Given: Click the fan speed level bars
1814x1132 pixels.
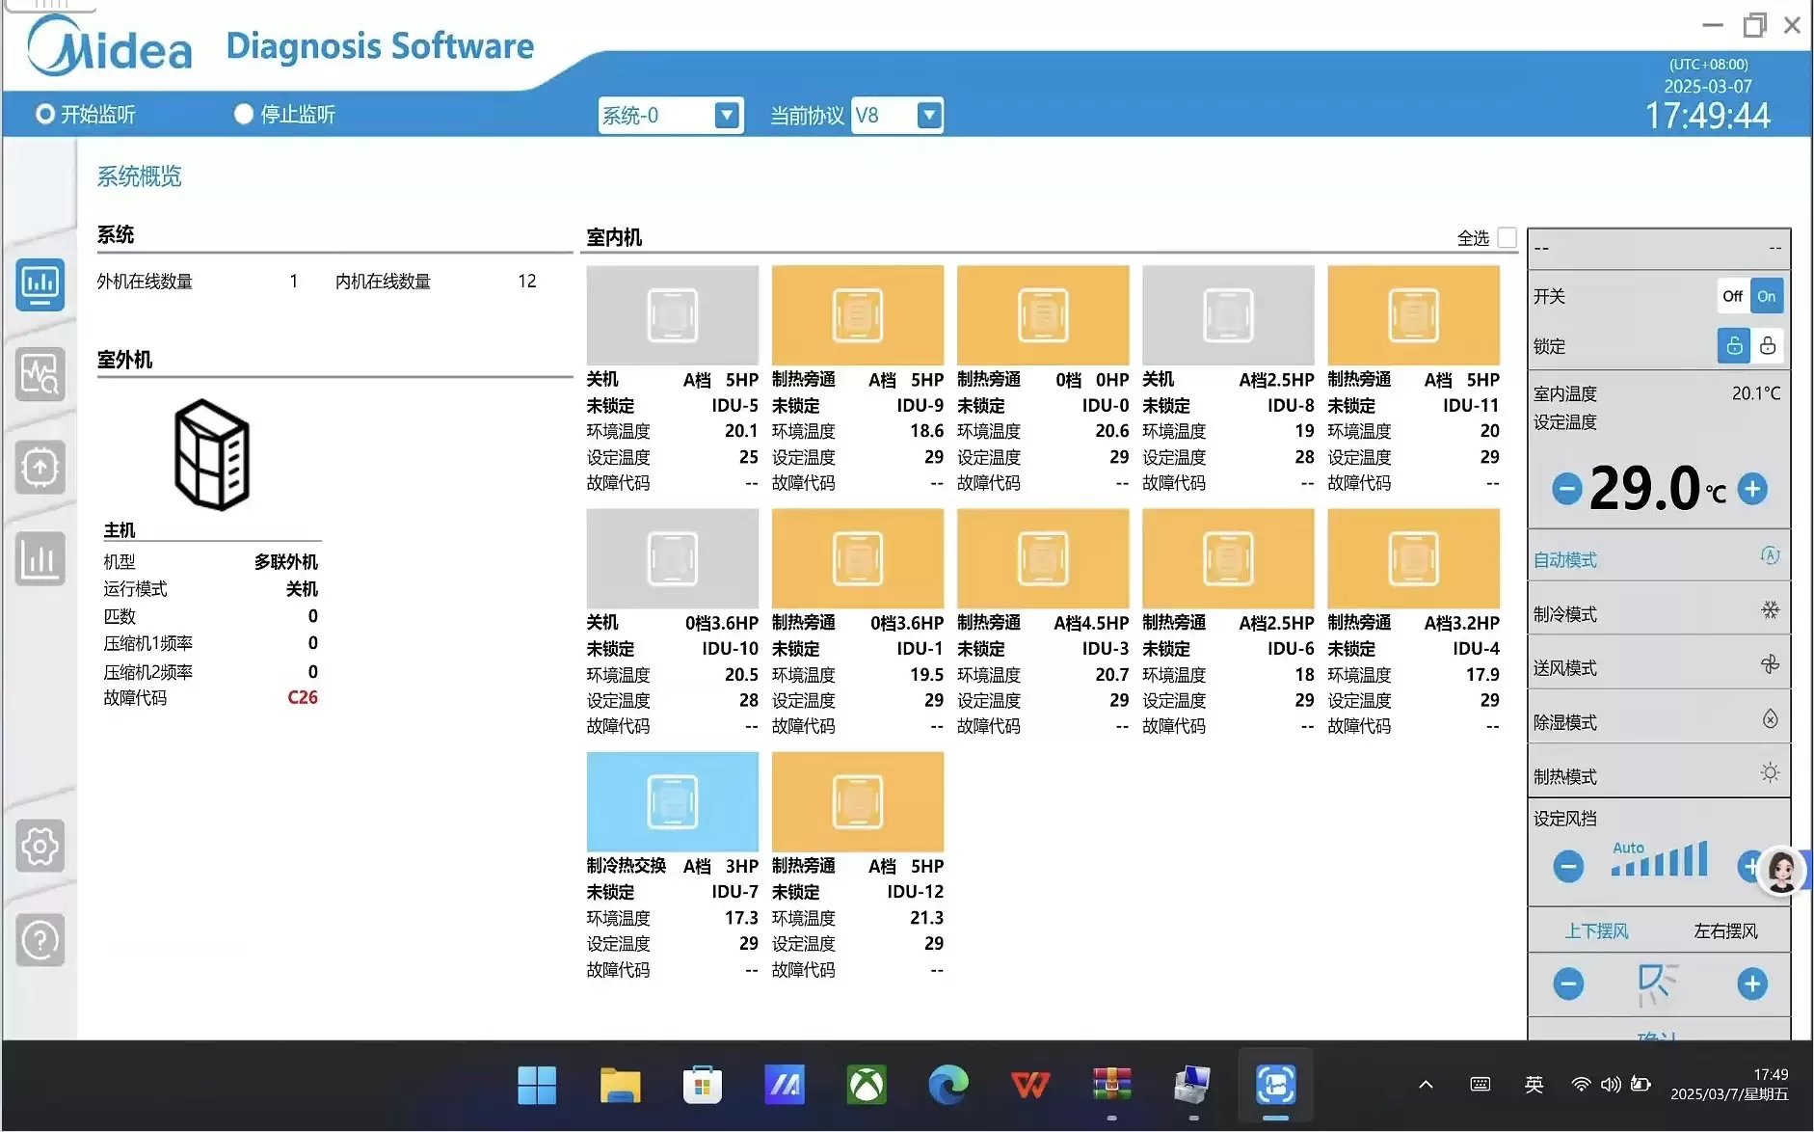Looking at the screenshot, I should (1659, 859).
